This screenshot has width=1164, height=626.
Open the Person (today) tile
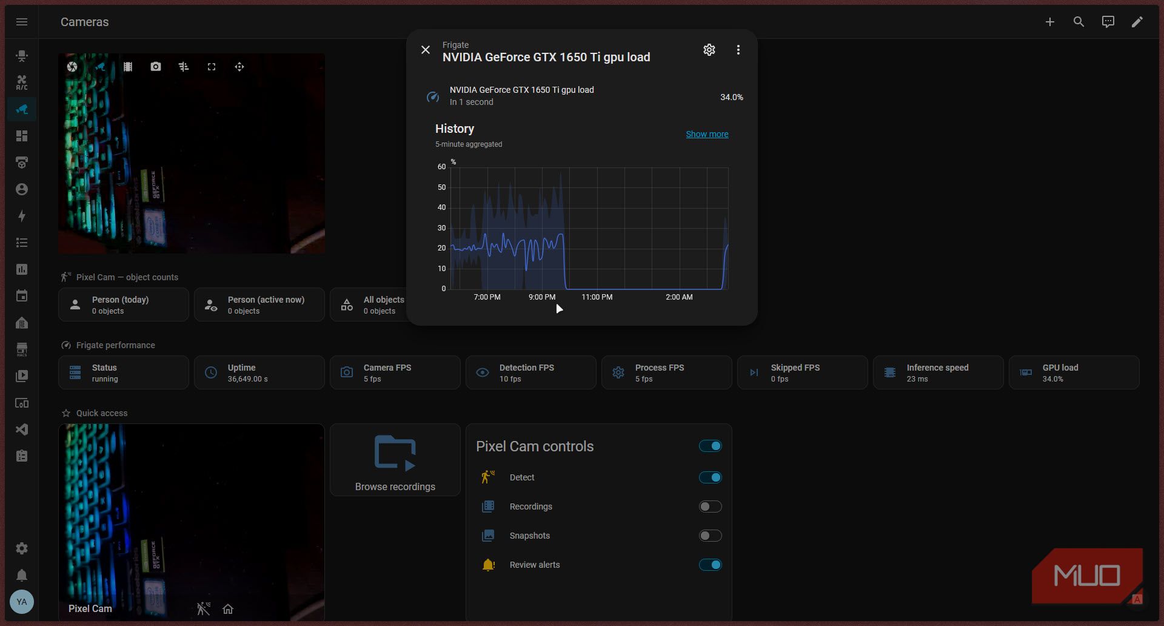124,305
